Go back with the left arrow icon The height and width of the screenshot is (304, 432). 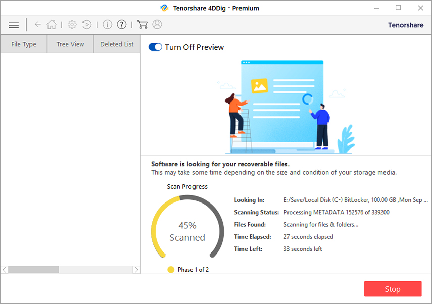[38, 25]
